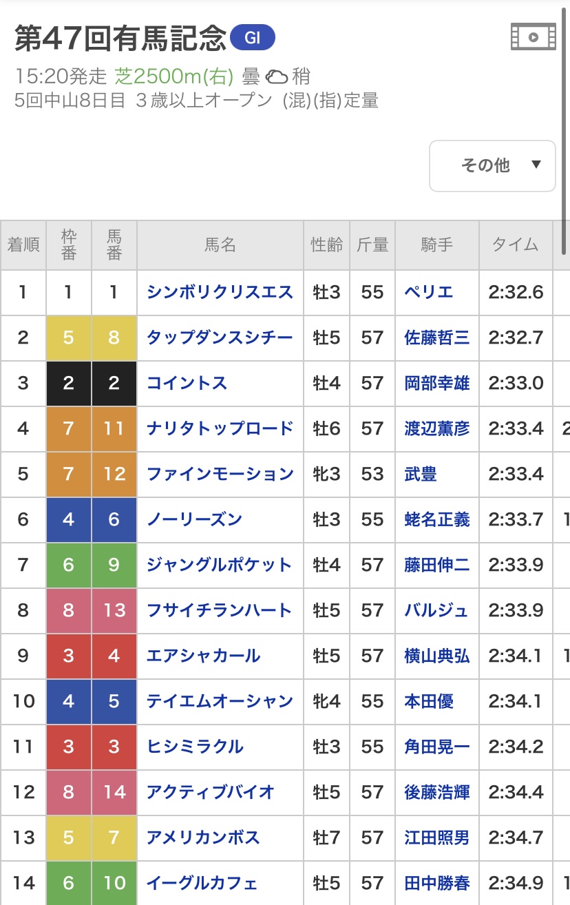570x905 pixels.
Task: Click the 騎手 column header
Action: click(x=437, y=245)
